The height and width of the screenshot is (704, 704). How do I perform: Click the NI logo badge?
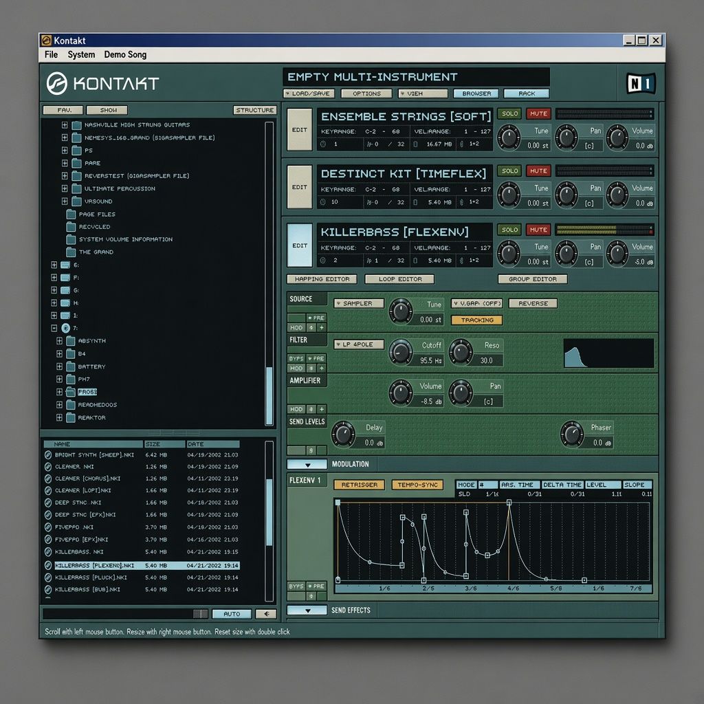tap(641, 83)
